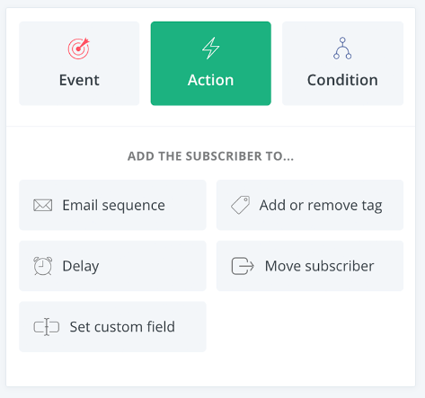Screen dimensions: 425x398
Task: Click empty area beside Set custom field card
Action: pos(310,327)
